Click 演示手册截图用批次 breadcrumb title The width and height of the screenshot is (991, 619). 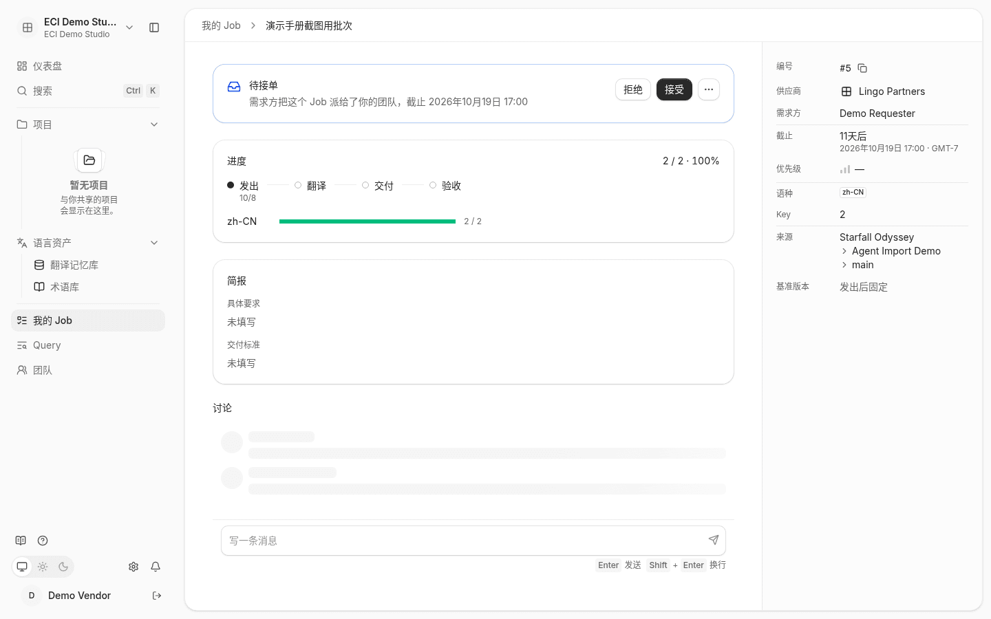pyautogui.click(x=309, y=25)
